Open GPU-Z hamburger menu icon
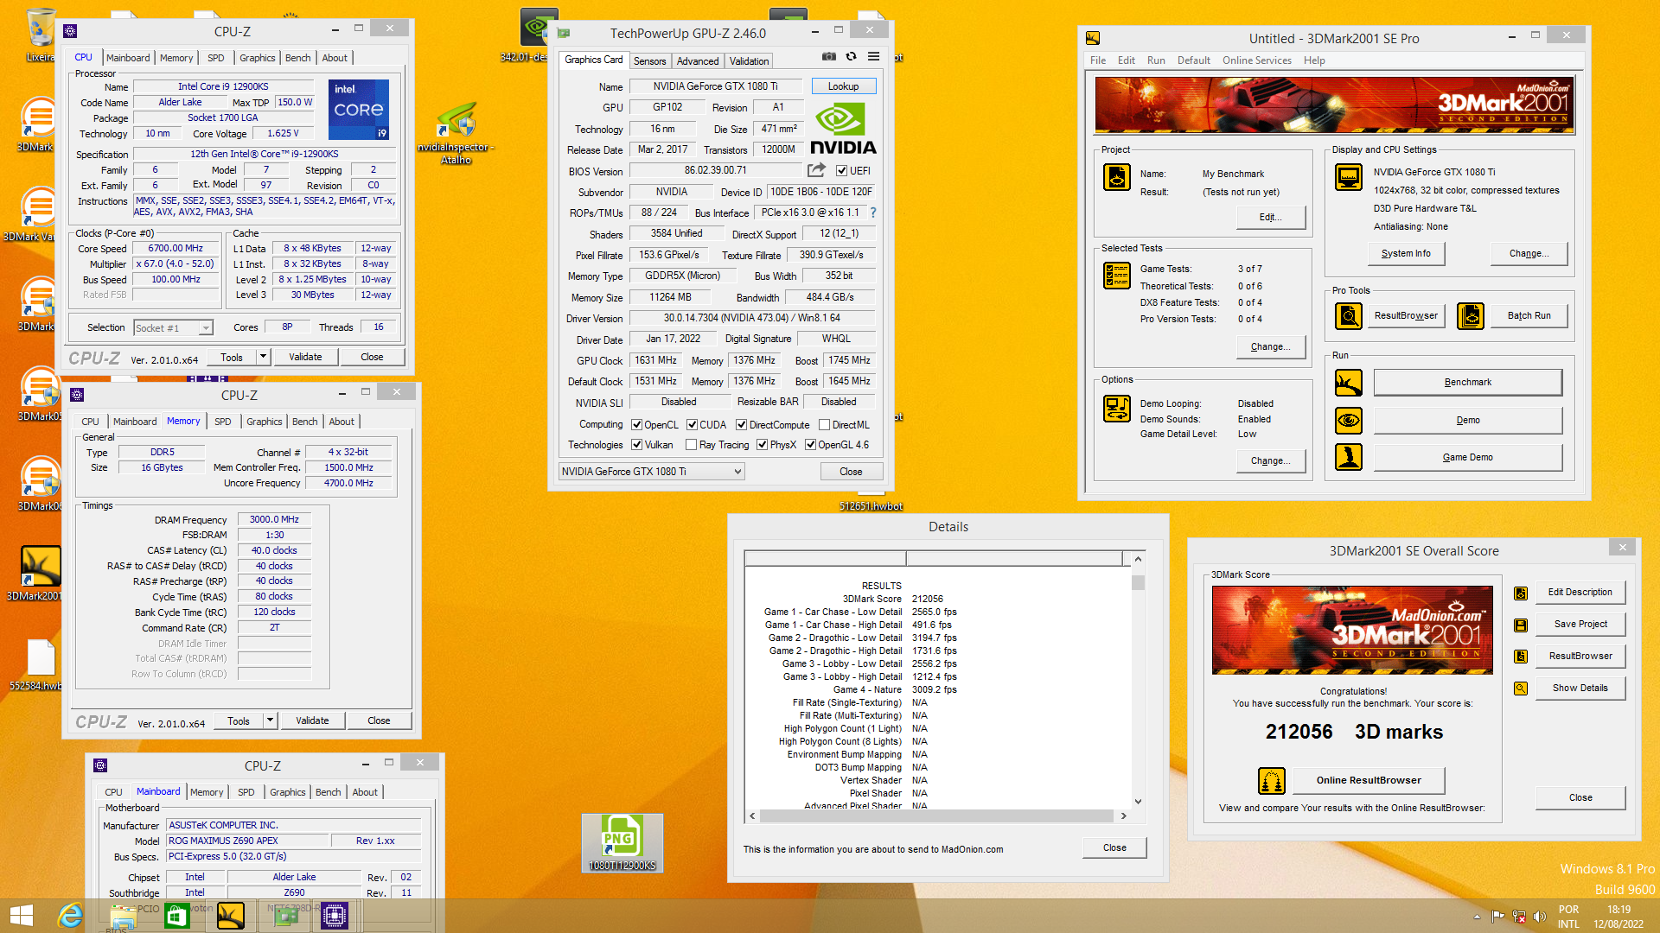 tap(874, 56)
